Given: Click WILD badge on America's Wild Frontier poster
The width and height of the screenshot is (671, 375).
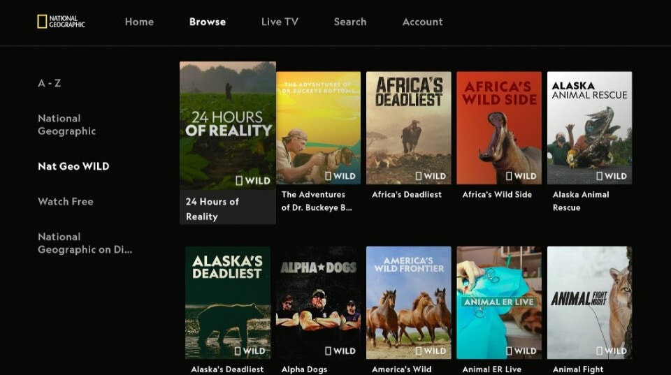Looking at the screenshot, I should point(431,351).
